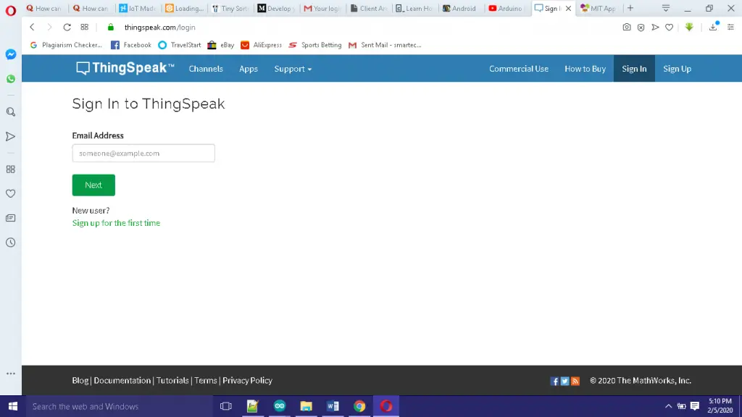
Task: Switch to the Arduino YouTube tab
Action: click(x=507, y=8)
